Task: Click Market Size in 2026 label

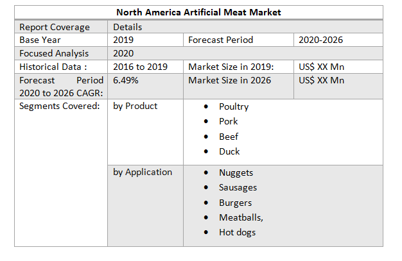Action: tap(229, 80)
